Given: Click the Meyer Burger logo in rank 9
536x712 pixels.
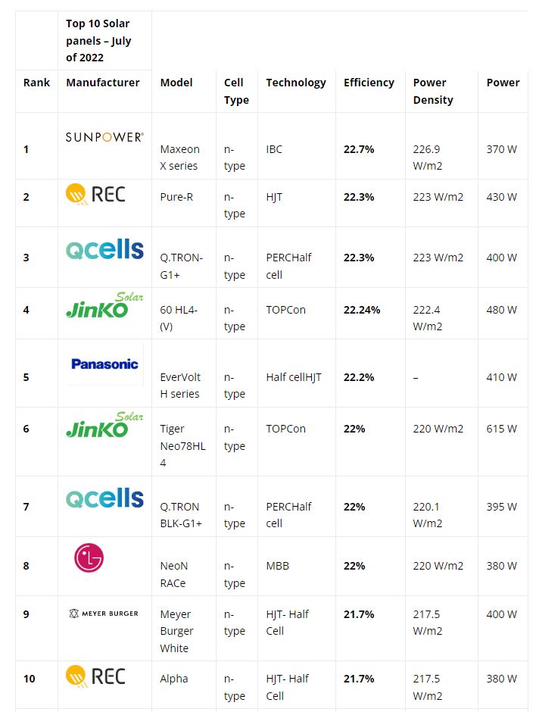Looking at the screenshot, I should click(x=104, y=614).
